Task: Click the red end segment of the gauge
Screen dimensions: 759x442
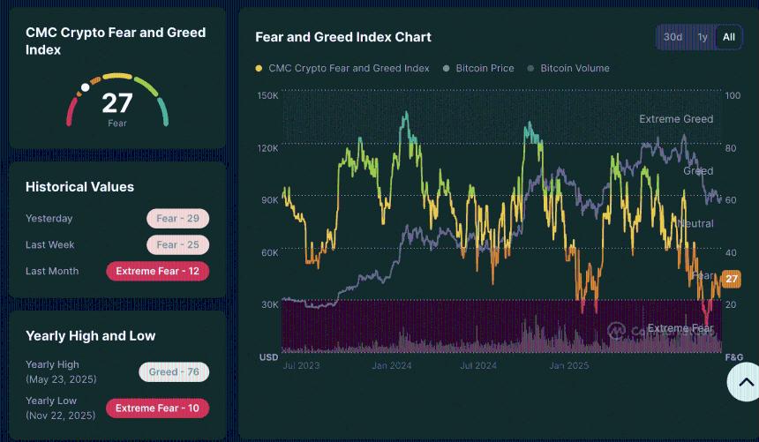Action: pyautogui.click(x=71, y=112)
